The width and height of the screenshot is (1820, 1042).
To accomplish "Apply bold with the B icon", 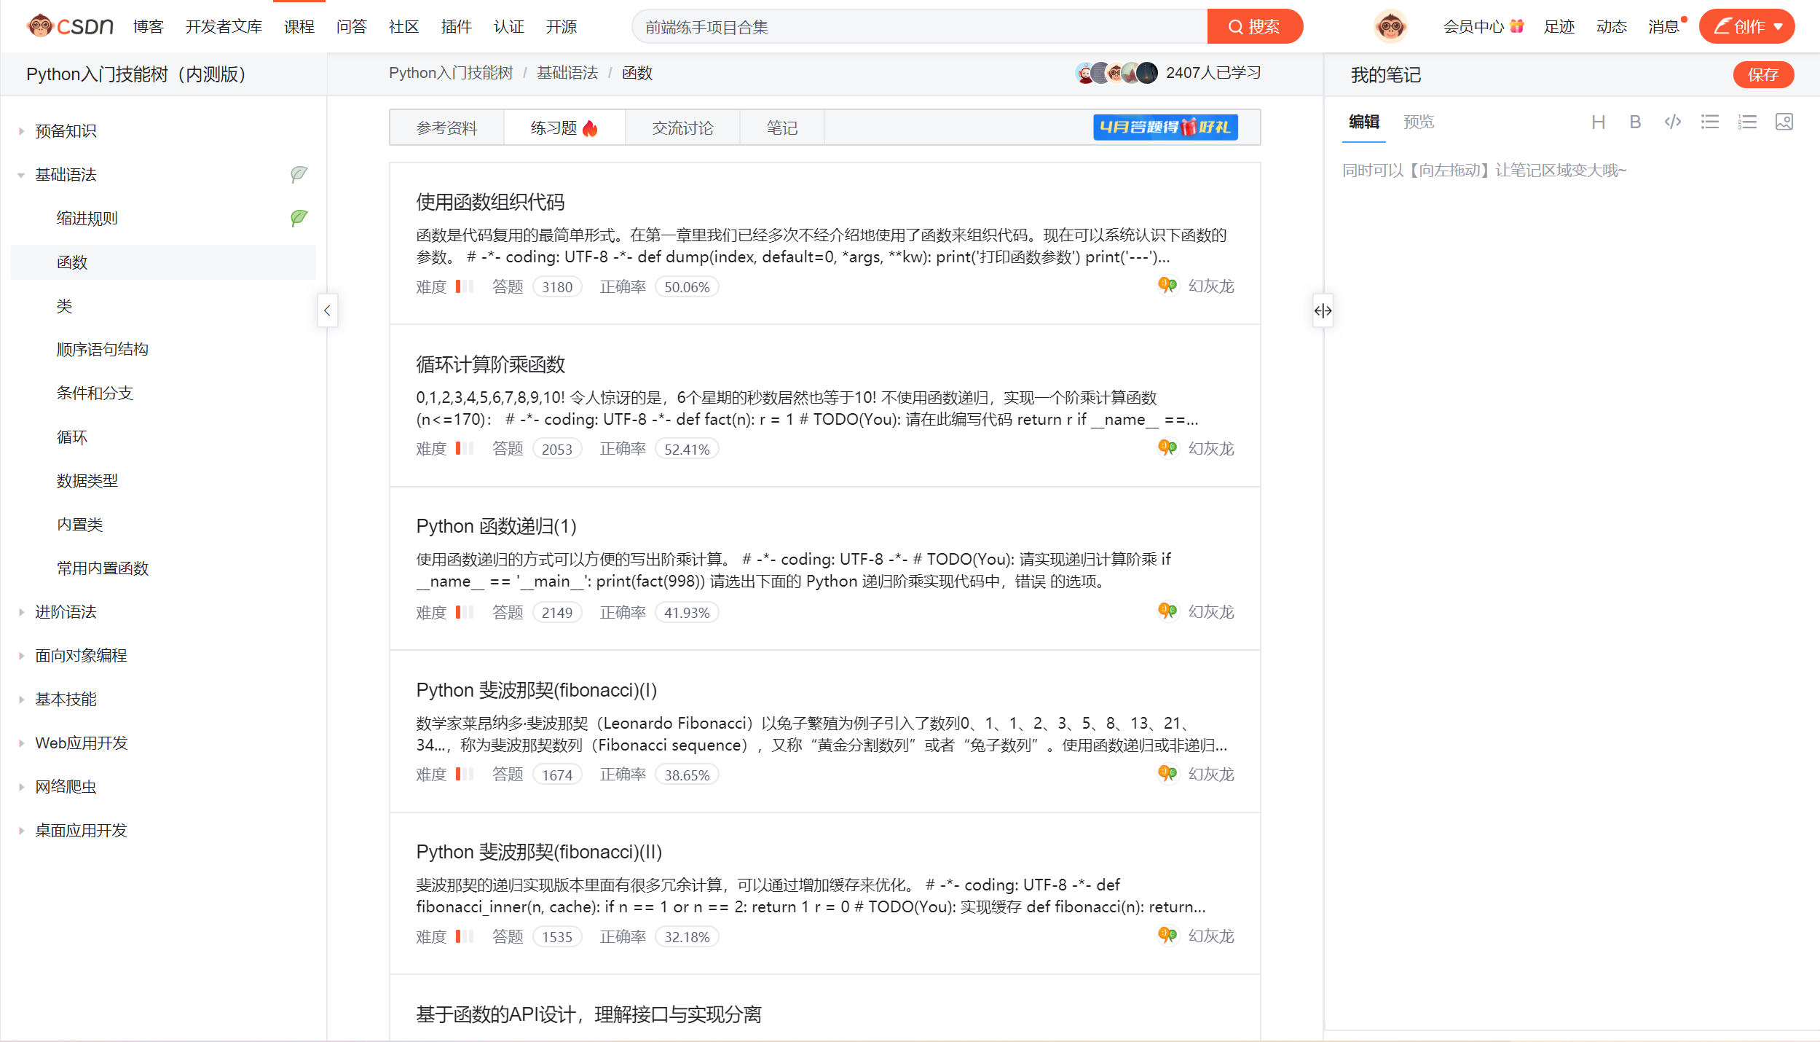I will pos(1635,122).
